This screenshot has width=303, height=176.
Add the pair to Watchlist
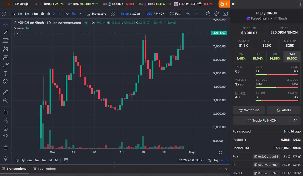249,110
